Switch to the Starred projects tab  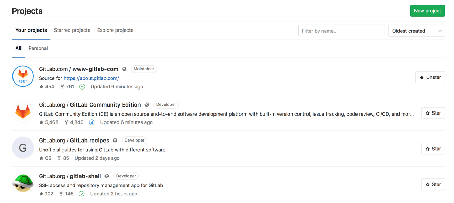pyautogui.click(x=72, y=30)
